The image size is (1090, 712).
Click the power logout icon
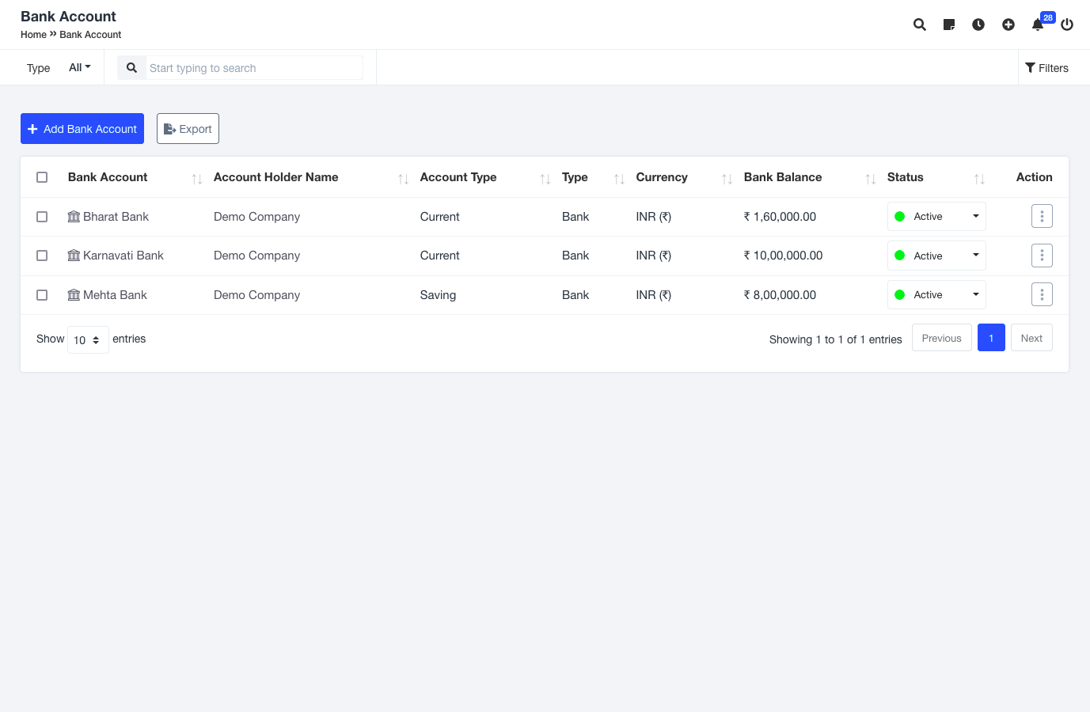click(1067, 25)
